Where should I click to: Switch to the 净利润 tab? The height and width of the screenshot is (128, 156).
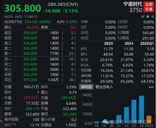pyautogui.click(x=86, y=87)
